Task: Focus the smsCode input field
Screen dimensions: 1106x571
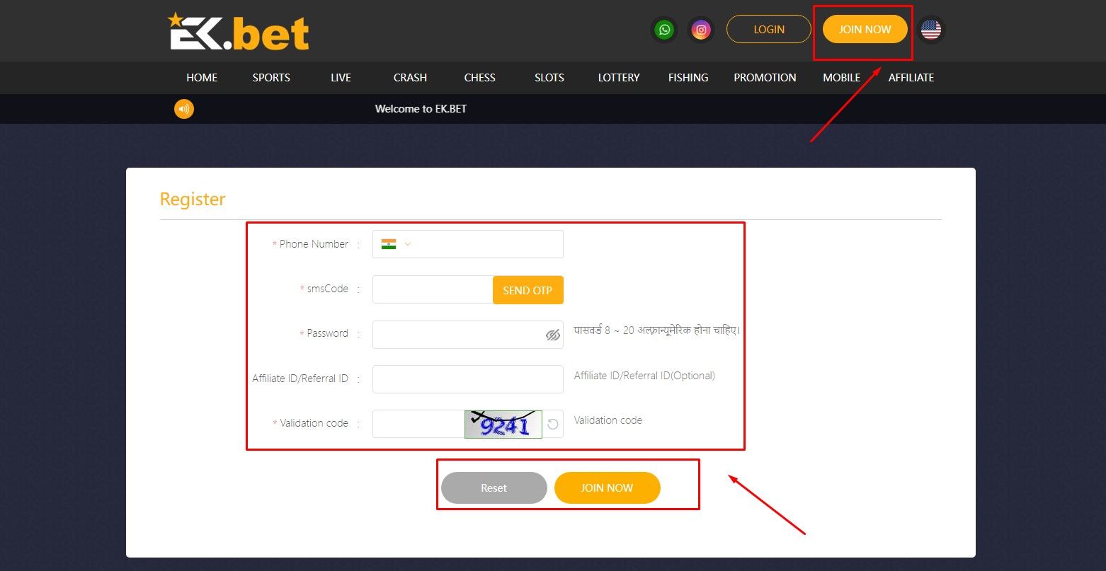Action: tap(433, 290)
